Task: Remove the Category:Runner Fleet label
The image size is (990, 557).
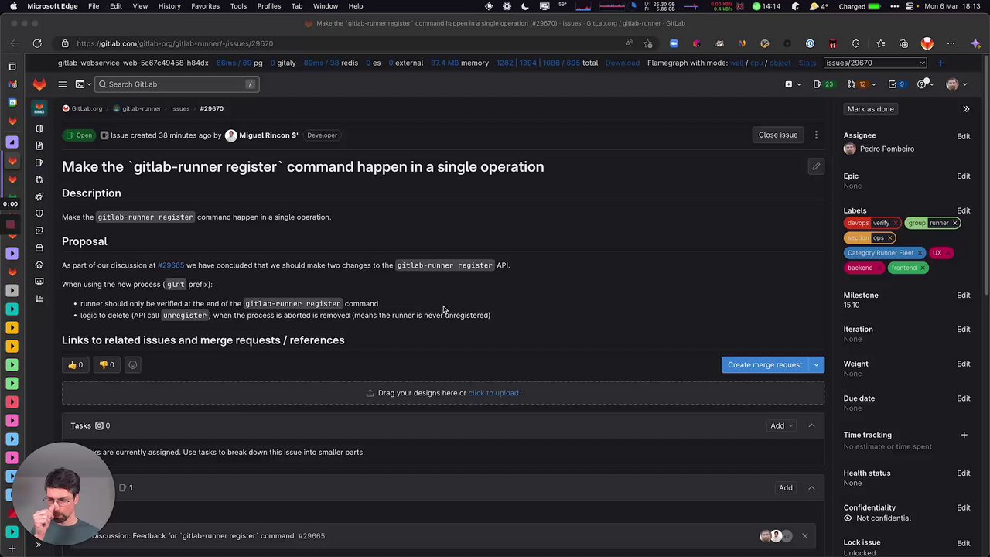Action: click(x=920, y=253)
